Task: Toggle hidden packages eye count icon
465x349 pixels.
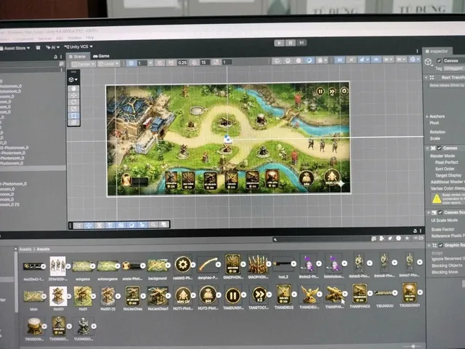Action: click(x=418, y=238)
